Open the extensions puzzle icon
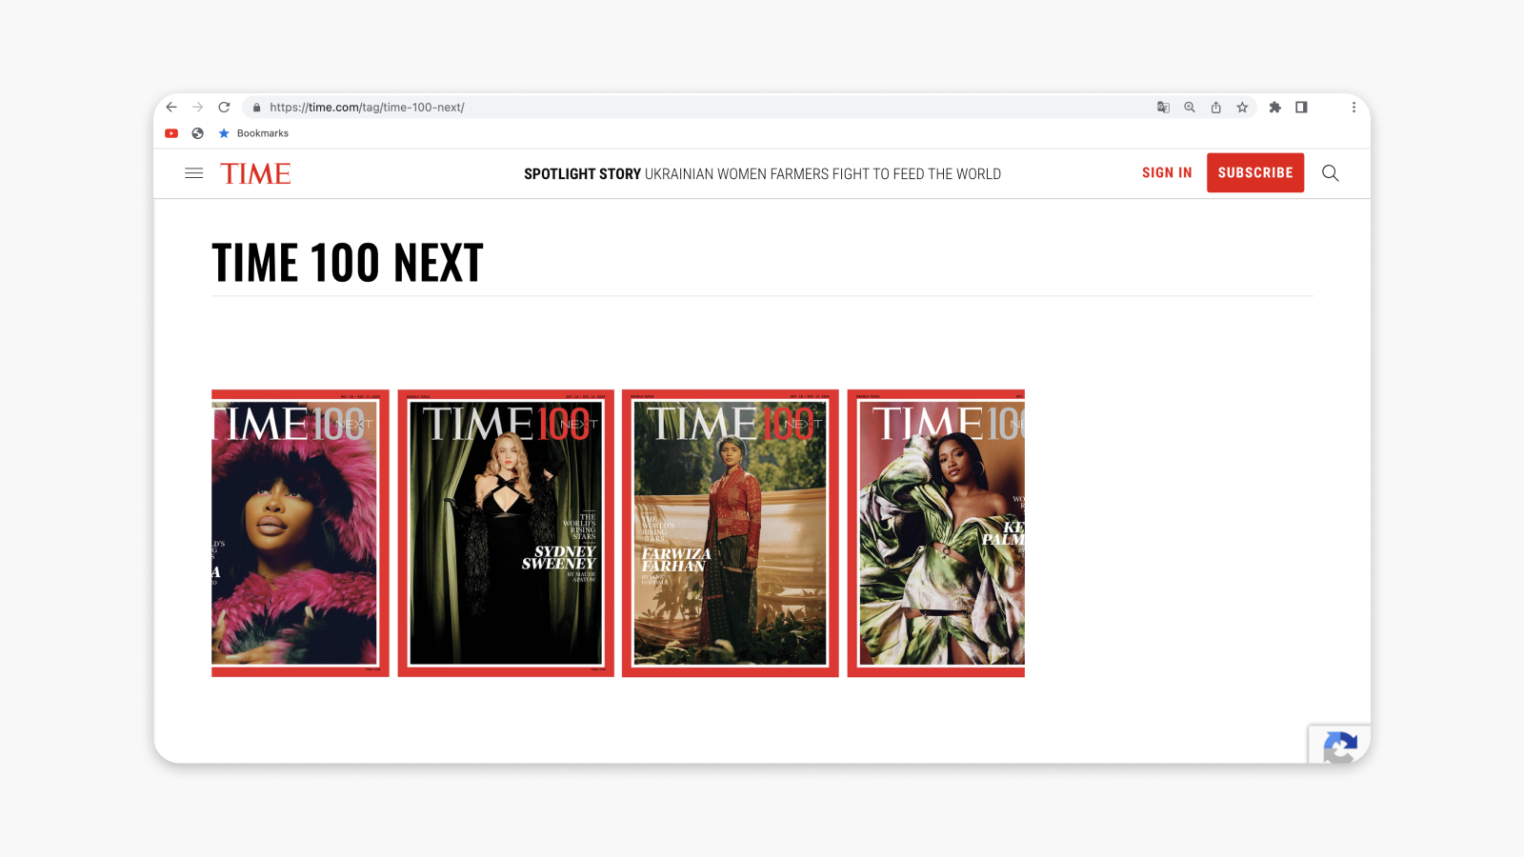1524x857 pixels. pyautogui.click(x=1275, y=108)
